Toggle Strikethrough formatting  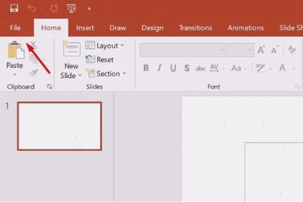[200, 69]
